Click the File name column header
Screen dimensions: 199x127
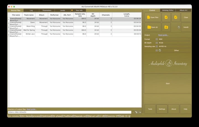(16, 15)
